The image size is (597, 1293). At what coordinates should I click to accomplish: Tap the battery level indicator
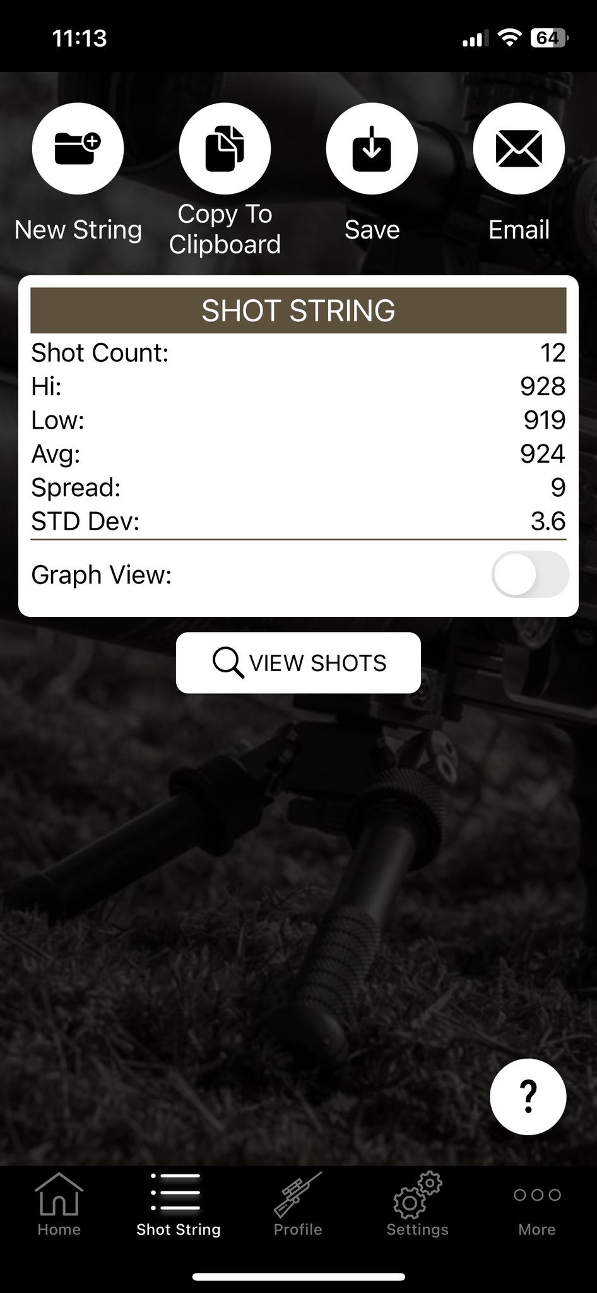click(x=549, y=38)
